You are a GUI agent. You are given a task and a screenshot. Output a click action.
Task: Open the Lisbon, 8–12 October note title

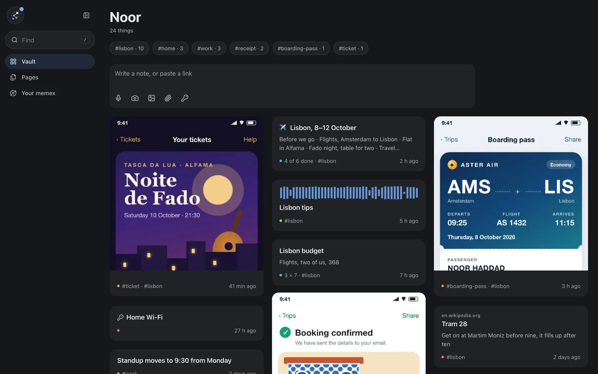coord(323,128)
